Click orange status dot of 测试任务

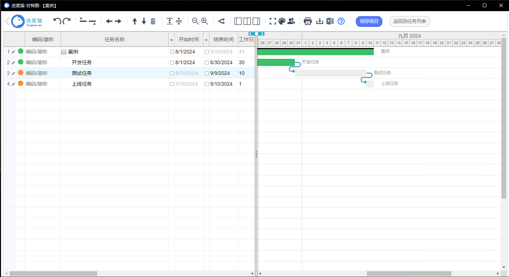point(20,73)
